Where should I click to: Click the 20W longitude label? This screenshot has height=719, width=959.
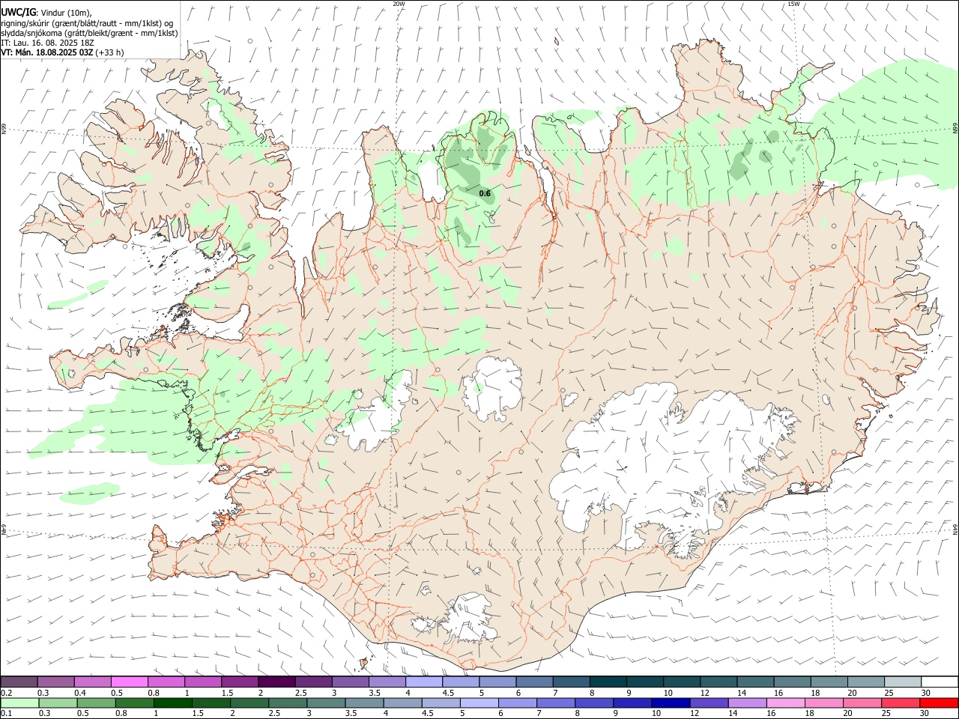pyautogui.click(x=399, y=4)
